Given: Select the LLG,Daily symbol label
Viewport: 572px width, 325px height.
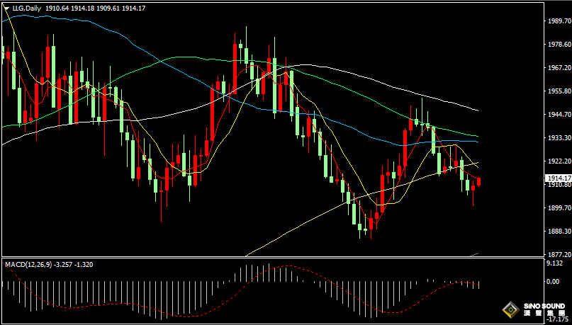Looking at the screenshot, I should [x=25, y=8].
